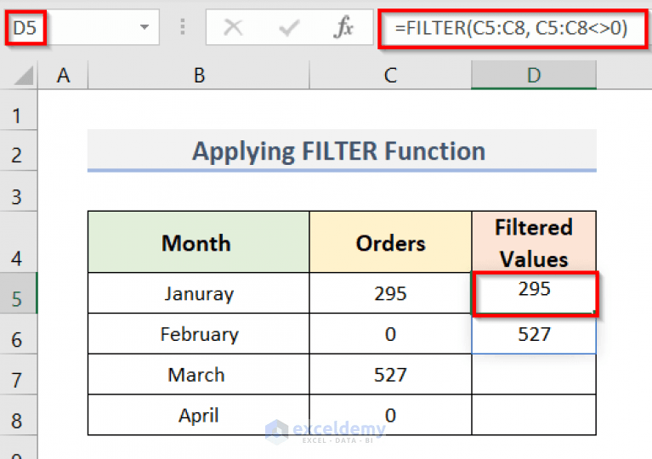The height and width of the screenshot is (459, 652).
Task: Select Orders cell with 295
Action: click(390, 293)
